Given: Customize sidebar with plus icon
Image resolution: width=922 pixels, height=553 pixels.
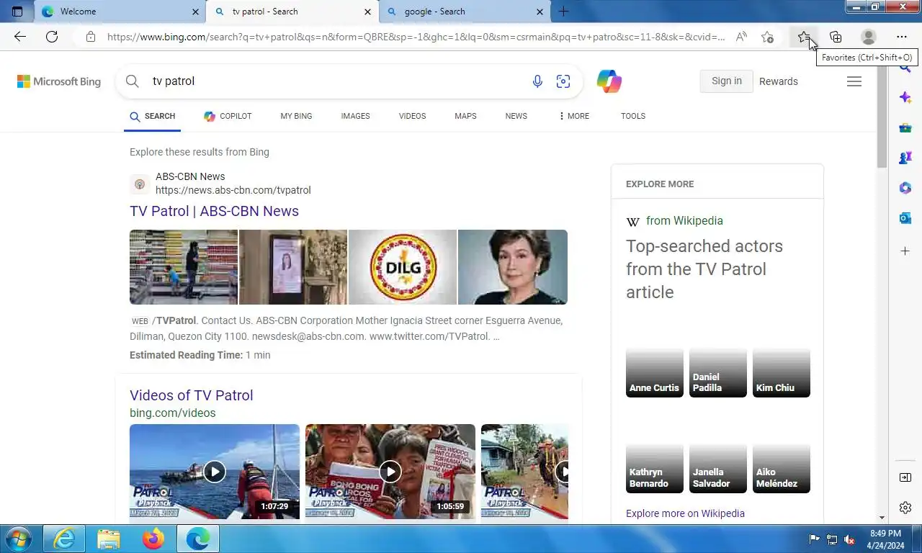Looking at the screenshot, I should point(905,251).
